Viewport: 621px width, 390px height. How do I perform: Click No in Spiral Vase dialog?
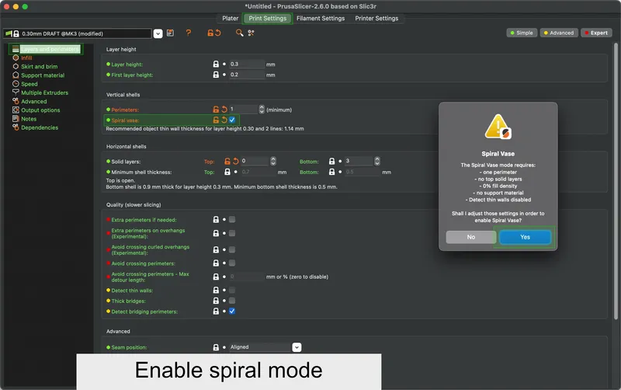coord(471,237)
